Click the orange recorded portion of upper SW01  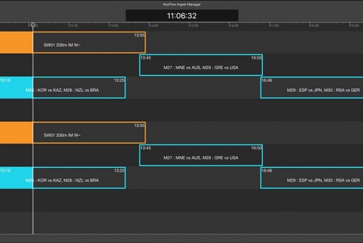pyautogui.click(x=16, y=43)
